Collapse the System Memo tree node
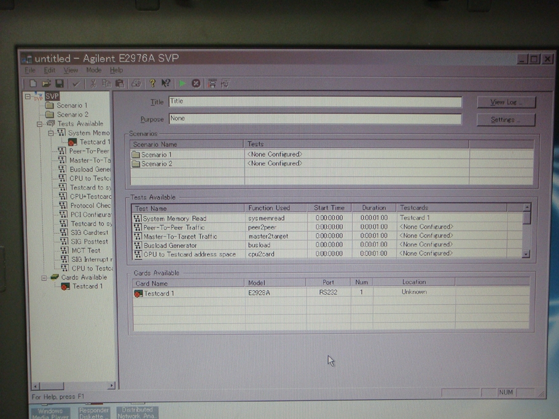 (x=51, y=133)
